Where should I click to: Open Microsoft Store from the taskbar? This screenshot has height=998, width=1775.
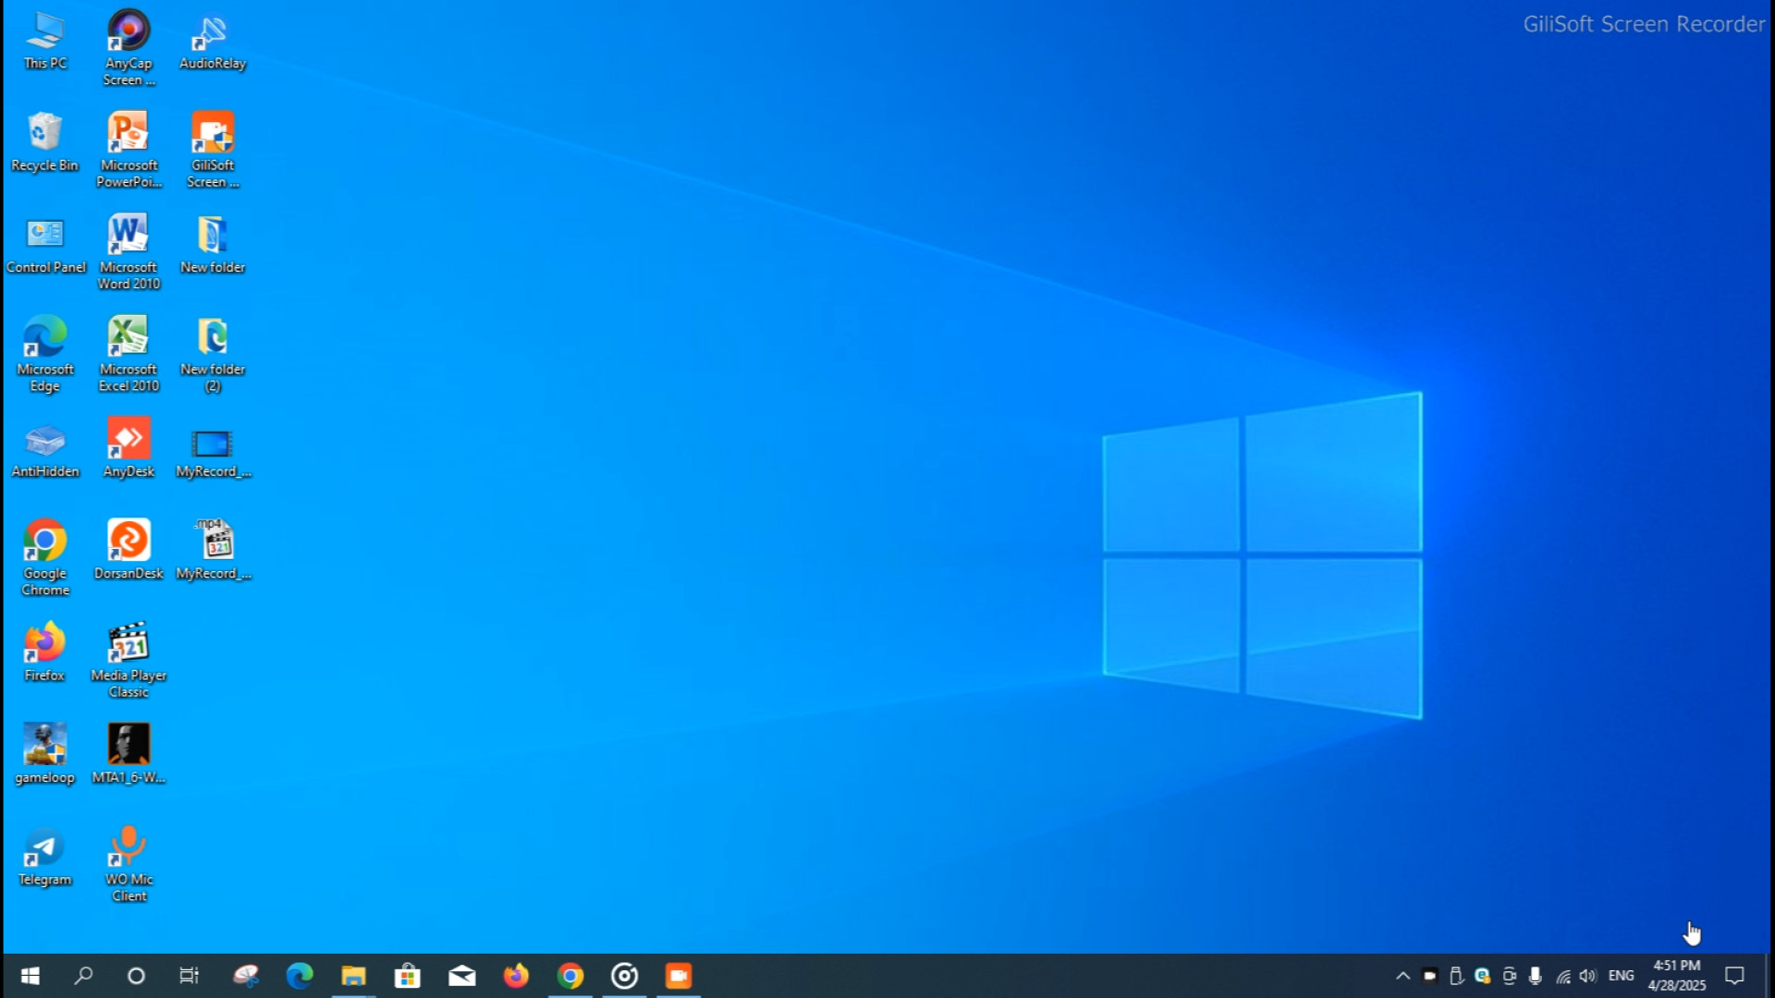408,976
